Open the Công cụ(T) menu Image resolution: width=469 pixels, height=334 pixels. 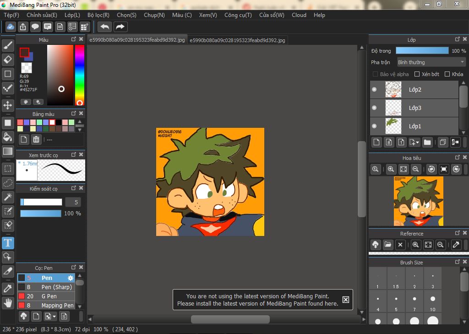(238, 15)
